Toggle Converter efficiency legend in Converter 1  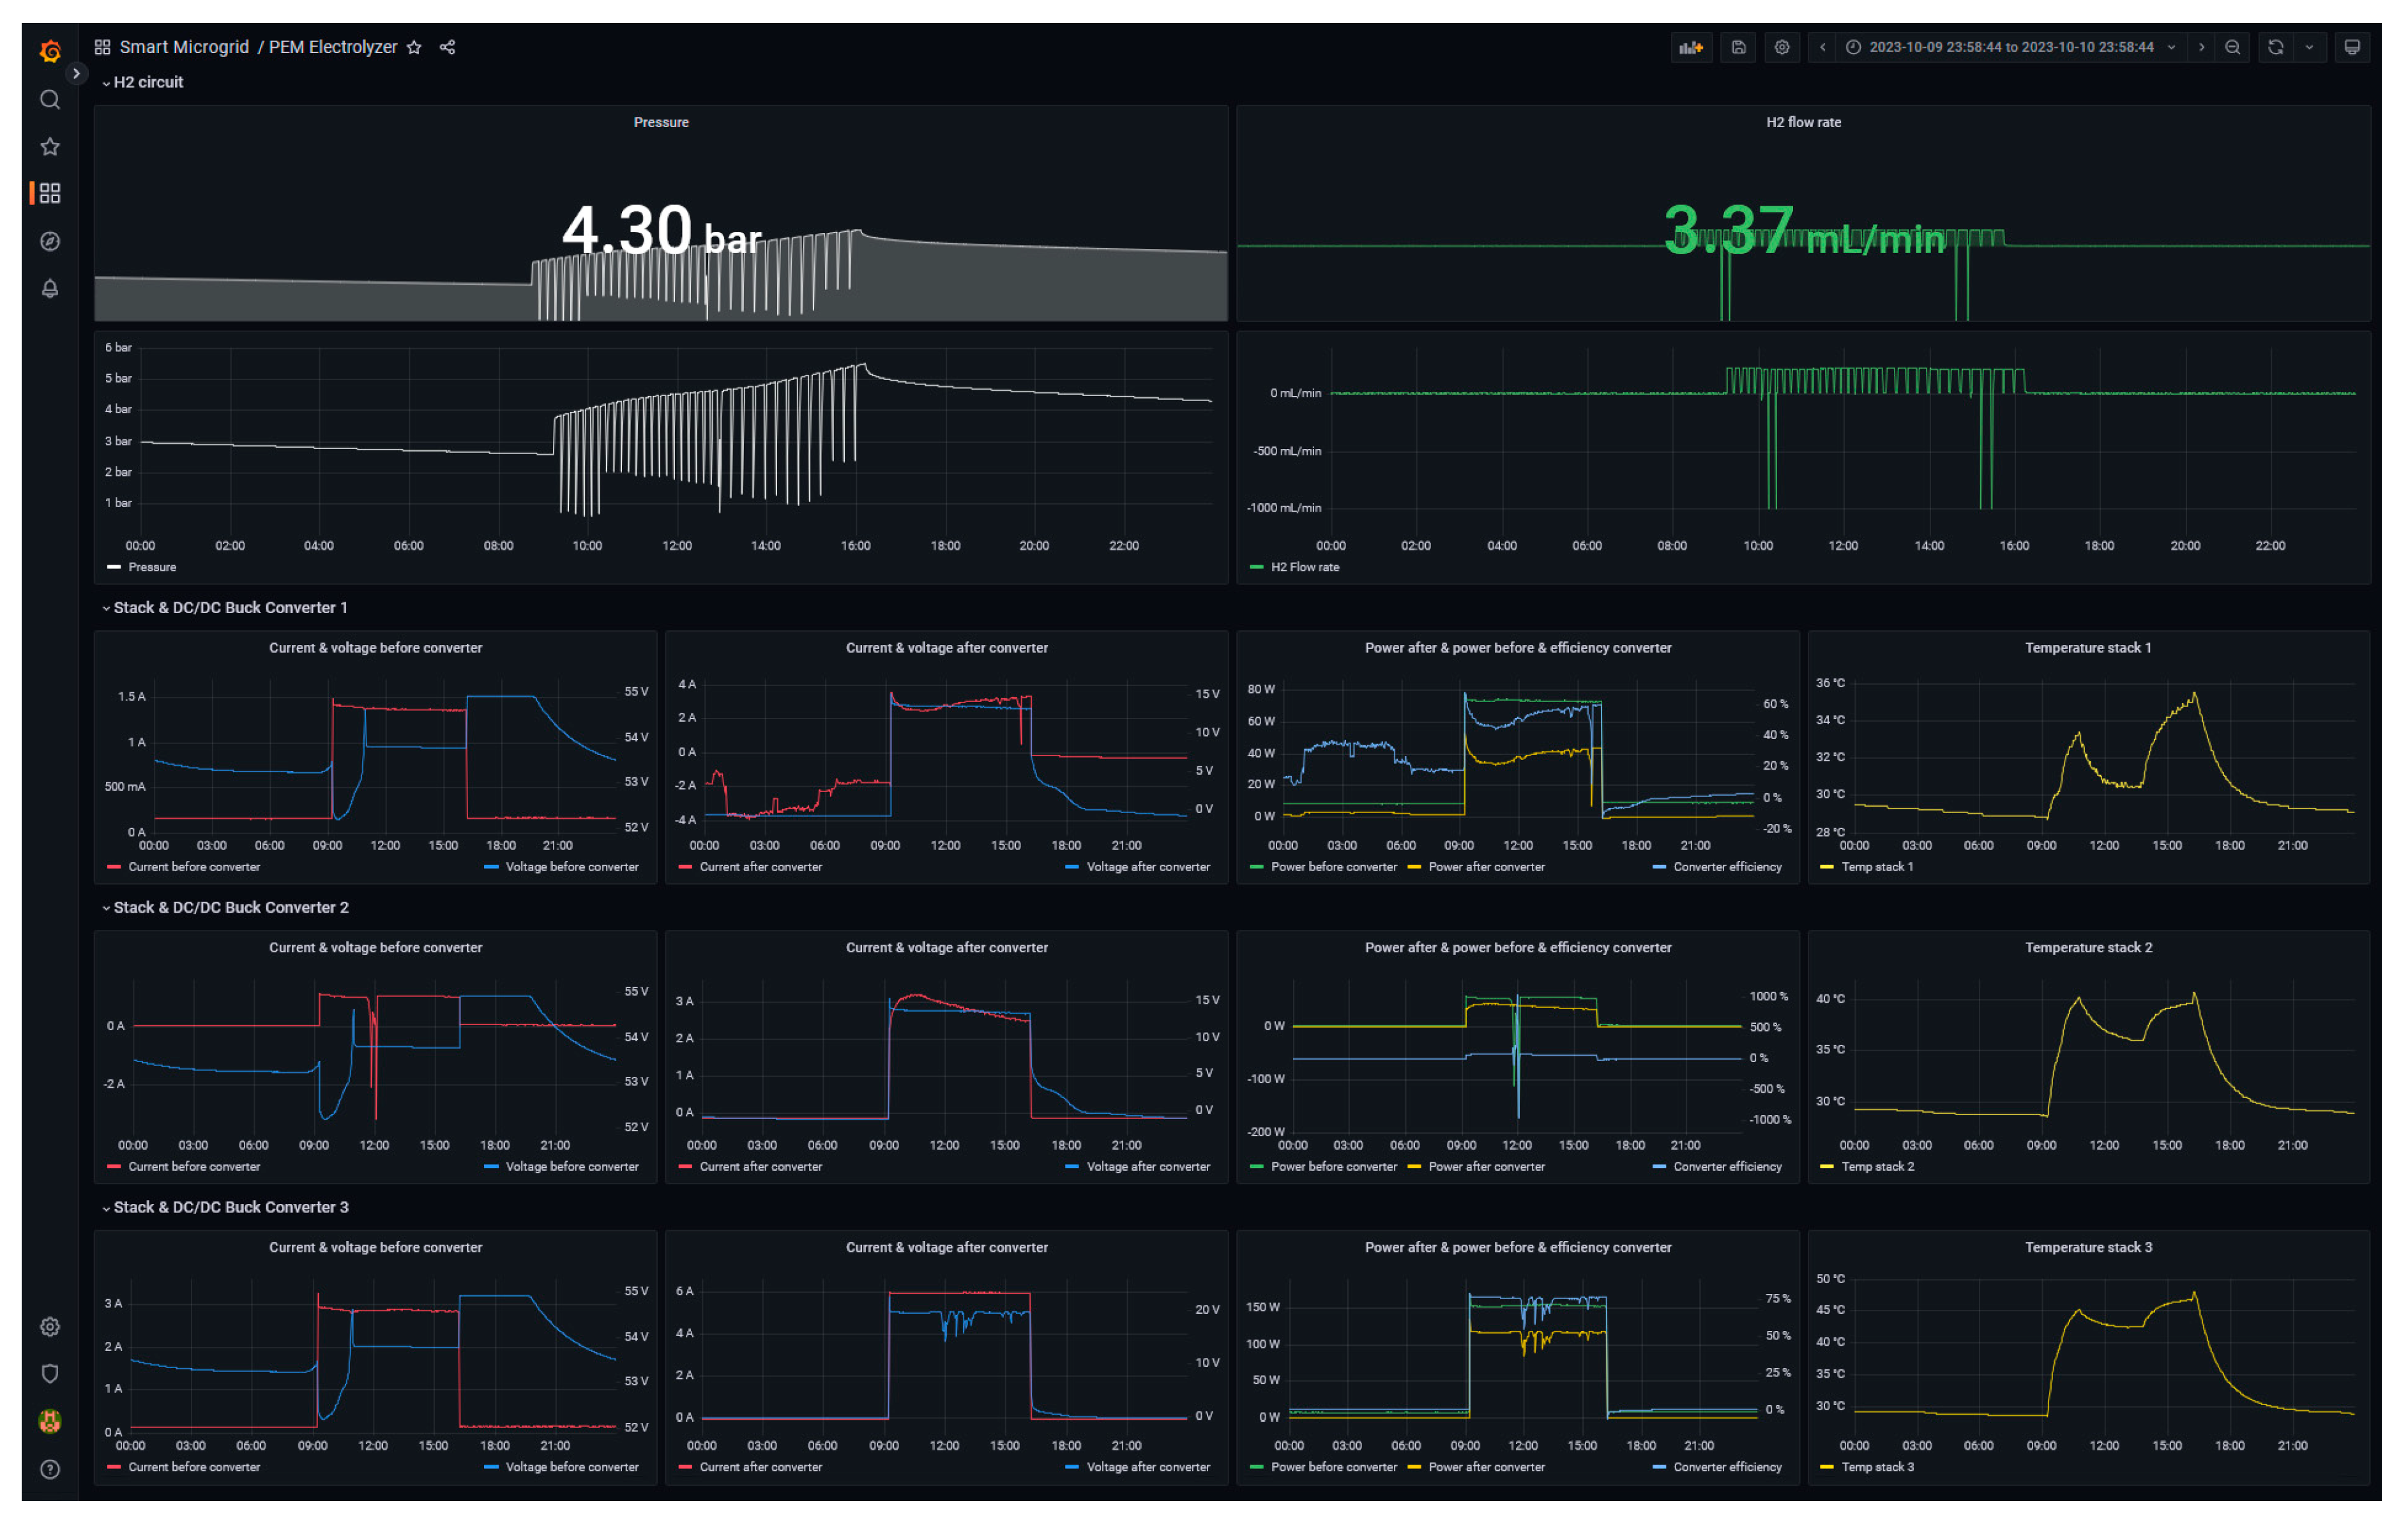tap(1727, 867)
